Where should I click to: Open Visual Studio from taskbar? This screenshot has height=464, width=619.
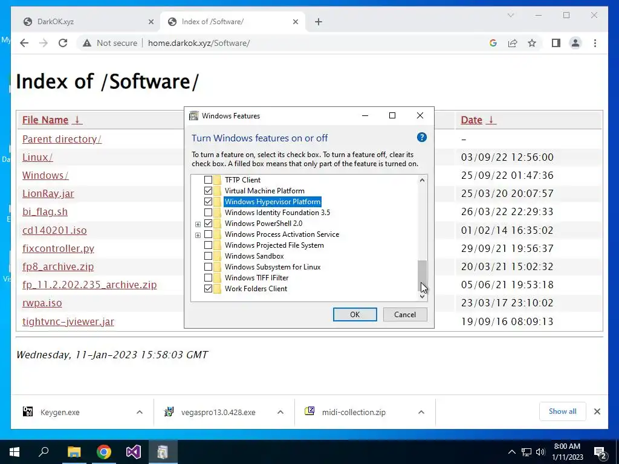134,452
